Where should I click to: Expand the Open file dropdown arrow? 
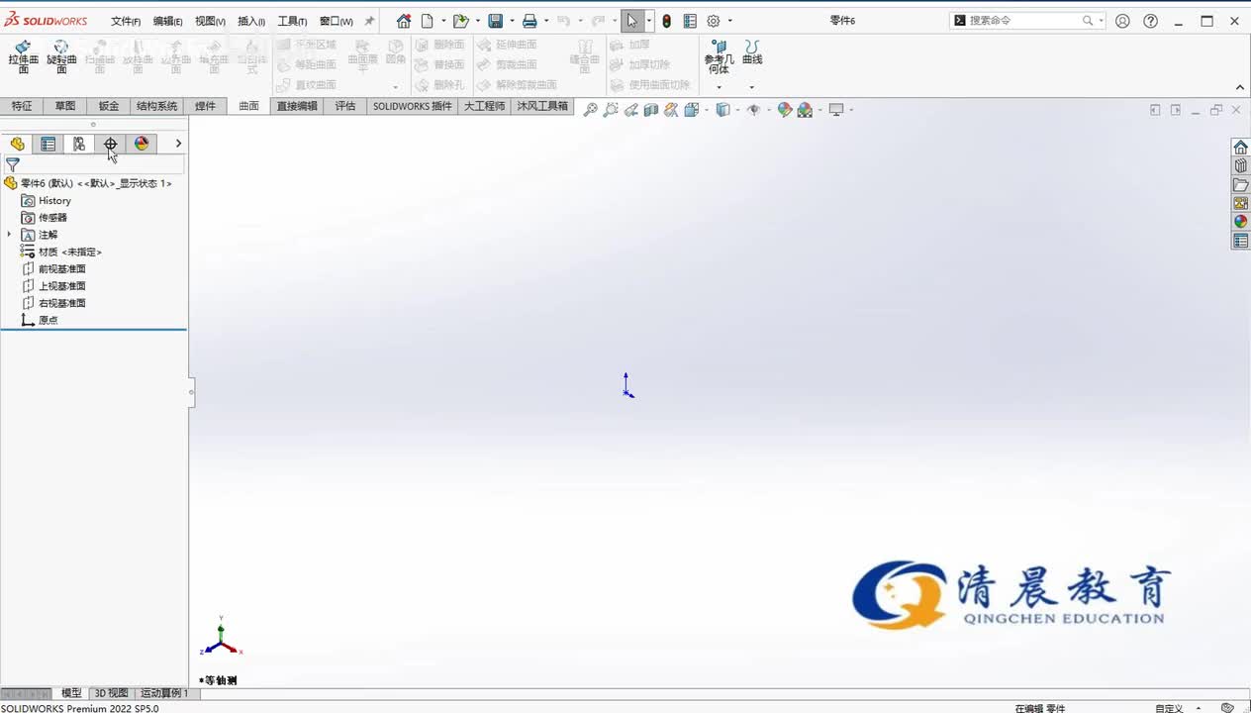(x=477, y=21)
